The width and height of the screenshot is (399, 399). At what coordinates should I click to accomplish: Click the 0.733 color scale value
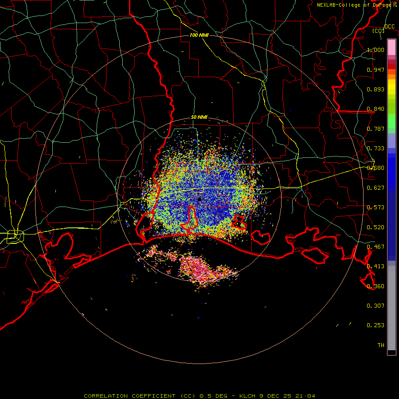[x=376, y=149]
